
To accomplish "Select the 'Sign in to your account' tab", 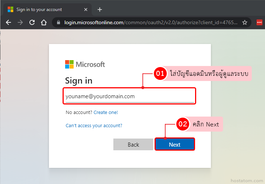I will [x=44, y=10].
